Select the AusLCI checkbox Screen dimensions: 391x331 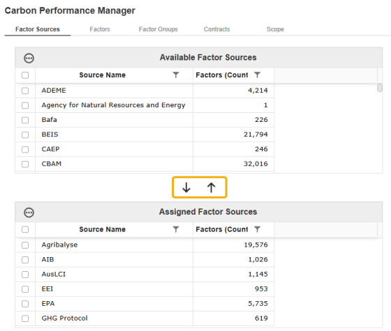[x=25, y=275]
